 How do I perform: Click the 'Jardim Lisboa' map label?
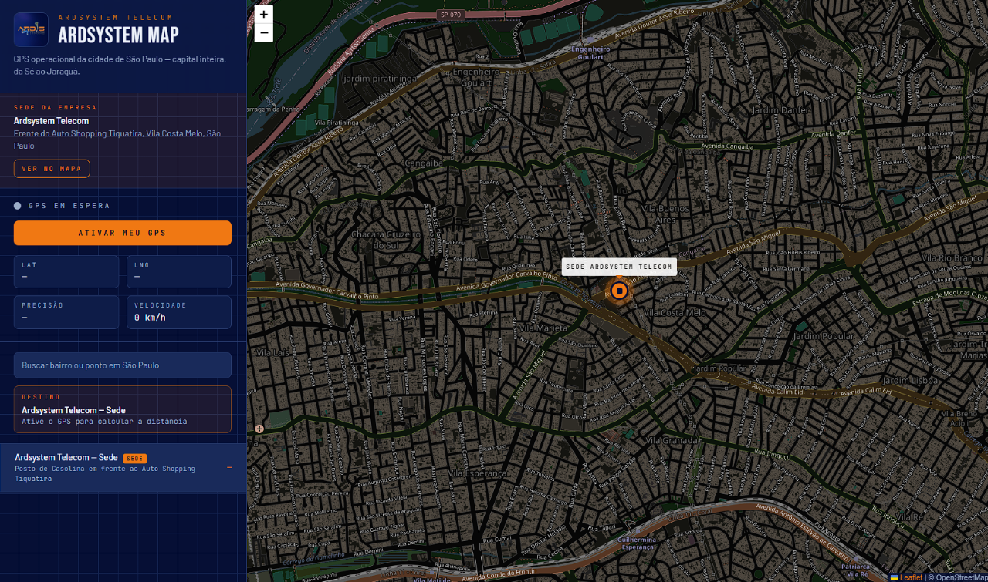(911, 380)
